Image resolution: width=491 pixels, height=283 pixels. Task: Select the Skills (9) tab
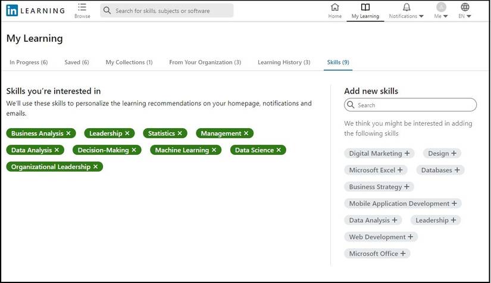pyautogui.click(x=338, y=62)
